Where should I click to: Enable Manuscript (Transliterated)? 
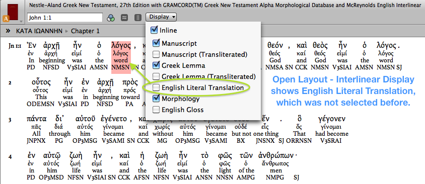pyautogui.click(x=156, y=54)
